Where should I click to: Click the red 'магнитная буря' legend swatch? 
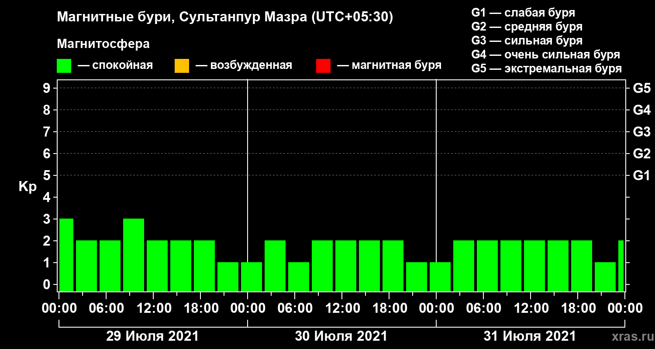click(323, 66)
